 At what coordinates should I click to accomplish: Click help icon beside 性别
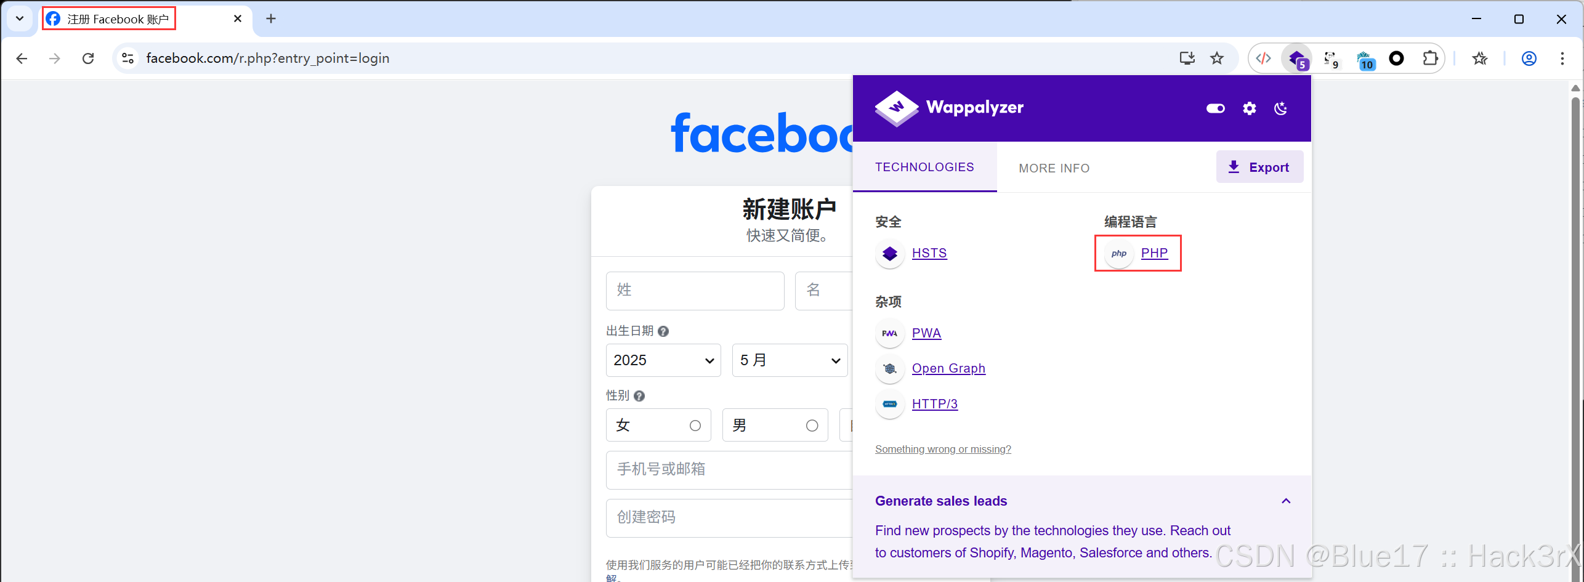(639, 396)
